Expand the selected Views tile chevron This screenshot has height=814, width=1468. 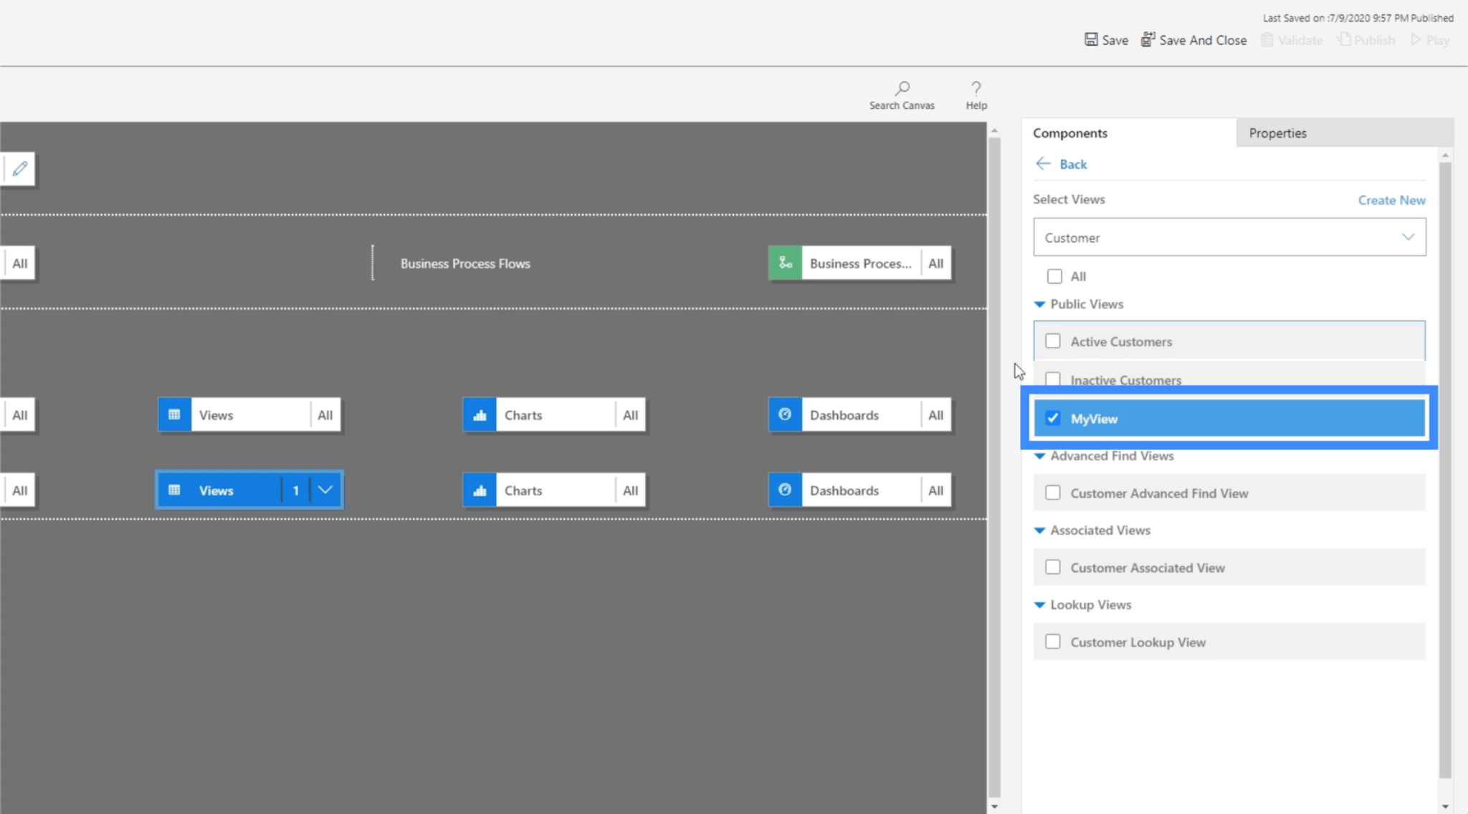click(x=325, y=490)
